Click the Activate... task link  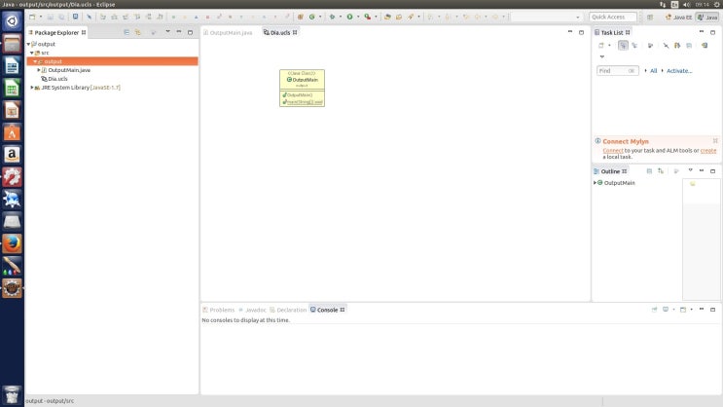pyautogui.click(x=679, y=71)
